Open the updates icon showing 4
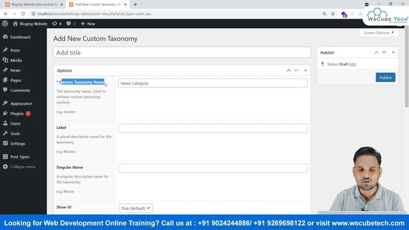 pos(57,24)
